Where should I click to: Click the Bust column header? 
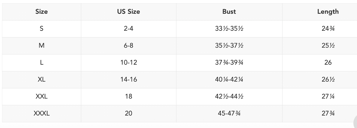(229, 12)
